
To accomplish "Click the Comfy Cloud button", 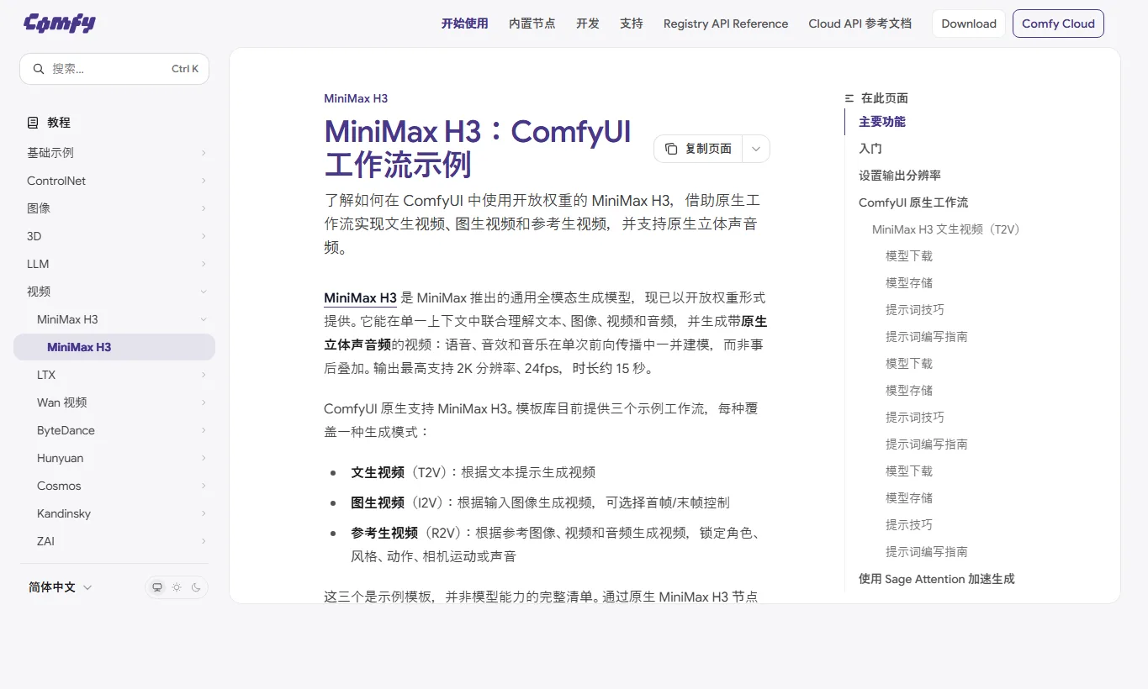I will pyautogui.click(x=1058, y=24).
